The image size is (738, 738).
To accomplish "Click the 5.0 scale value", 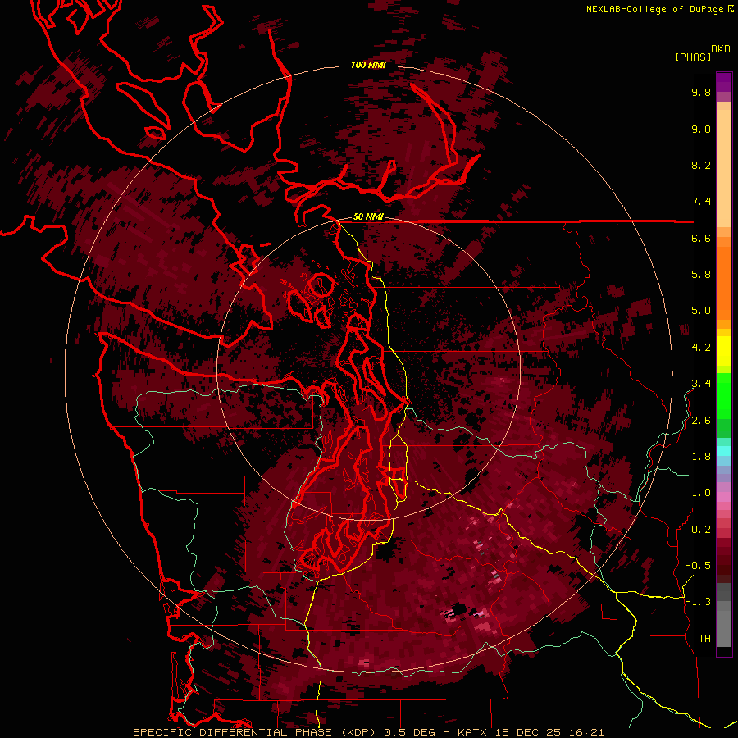I will click(701, 311).
